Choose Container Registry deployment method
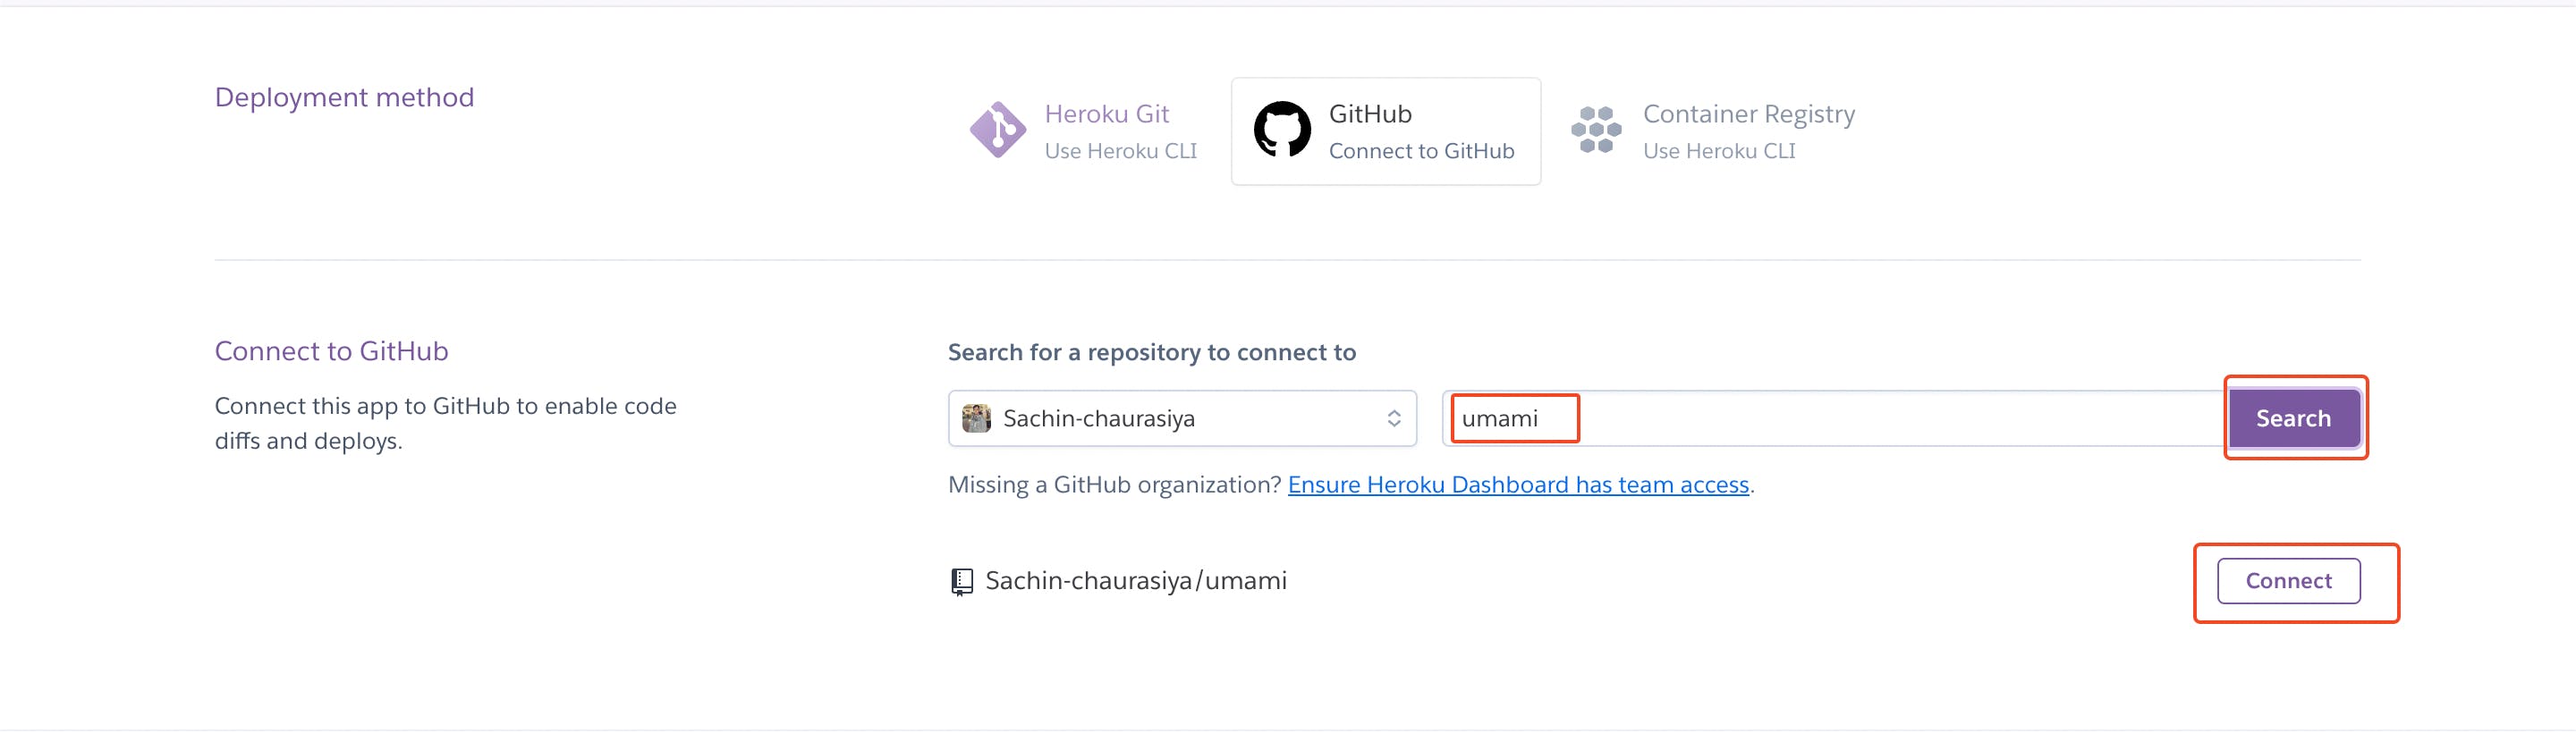 (x=1748, y=115)
